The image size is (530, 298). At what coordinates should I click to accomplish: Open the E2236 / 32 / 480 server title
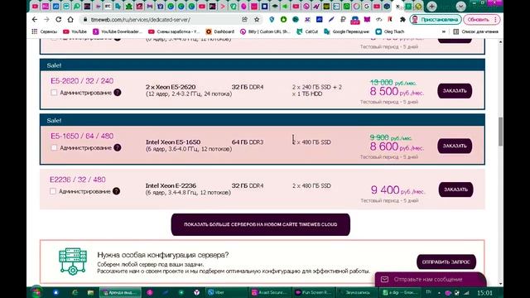(x=77, y=180)
